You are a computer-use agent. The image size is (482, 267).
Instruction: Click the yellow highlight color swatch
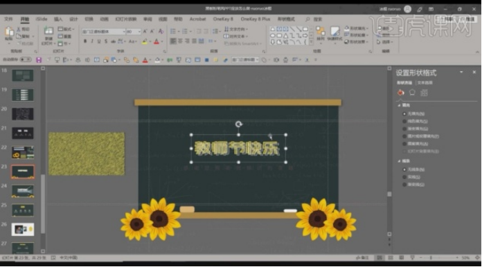145,42
